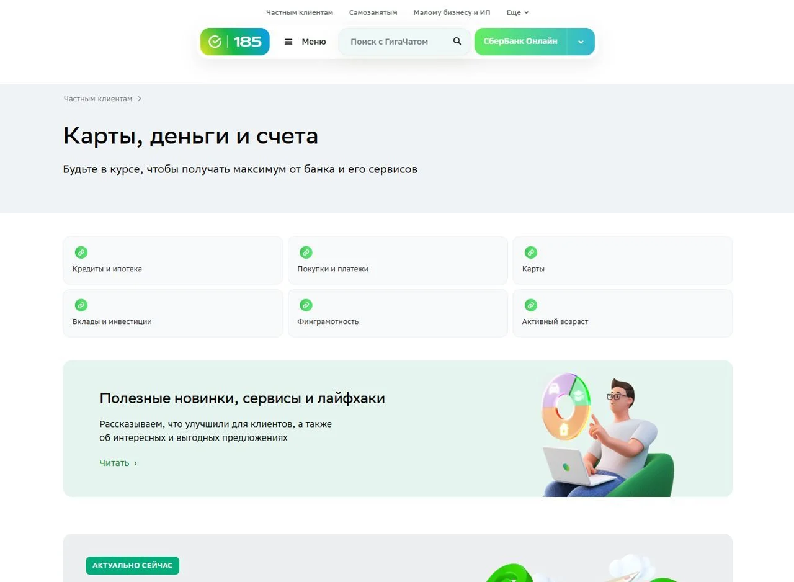Expand the СберБанк Онлайн dropdown arrow
Image resolution: width=794 pixels, height=582 pixels.
pyautogui.click(x=581, y=42)
